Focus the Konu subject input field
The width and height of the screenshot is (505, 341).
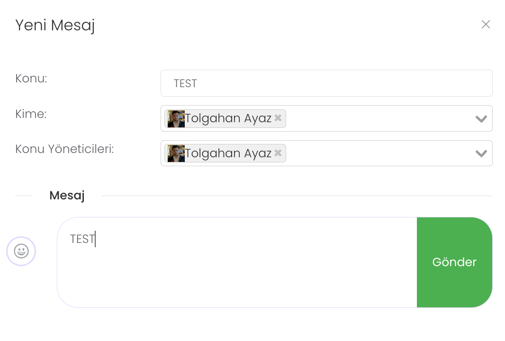click(x=326, y=83)
